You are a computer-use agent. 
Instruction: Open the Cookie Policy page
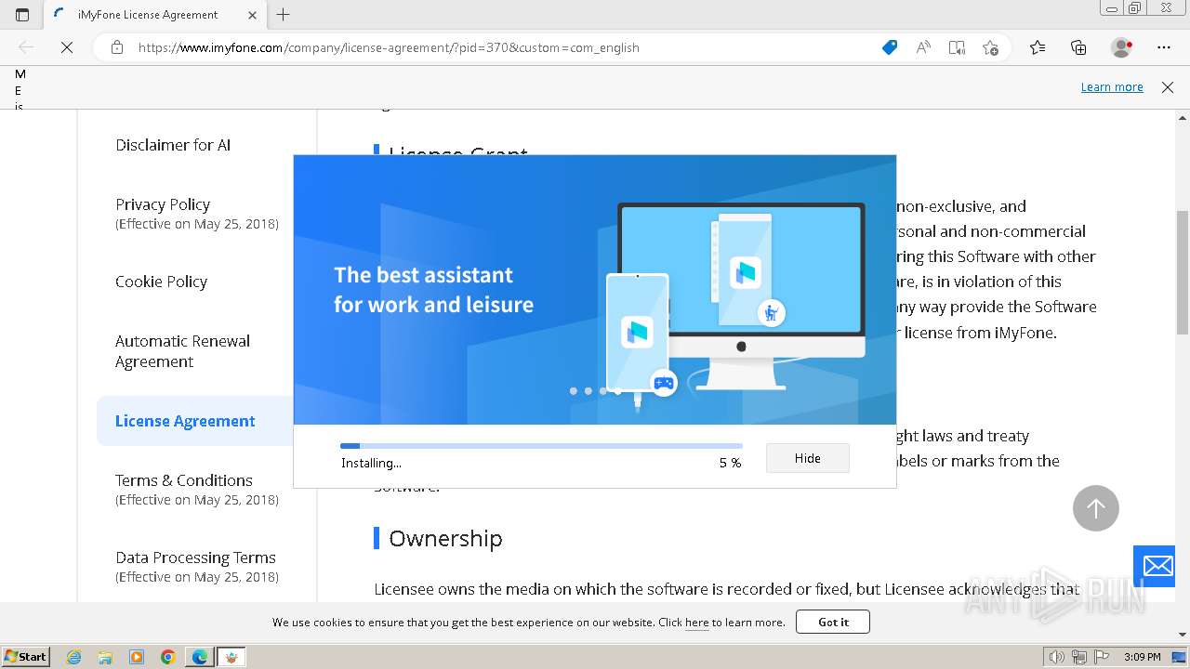(161, 282)
